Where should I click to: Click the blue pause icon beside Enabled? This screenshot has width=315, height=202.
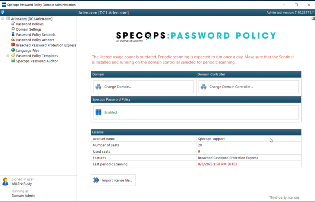coord(98,112)
